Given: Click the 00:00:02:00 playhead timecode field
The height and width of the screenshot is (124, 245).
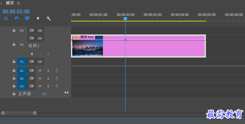Looking at the screenshot, I should (x=16, y=11).
